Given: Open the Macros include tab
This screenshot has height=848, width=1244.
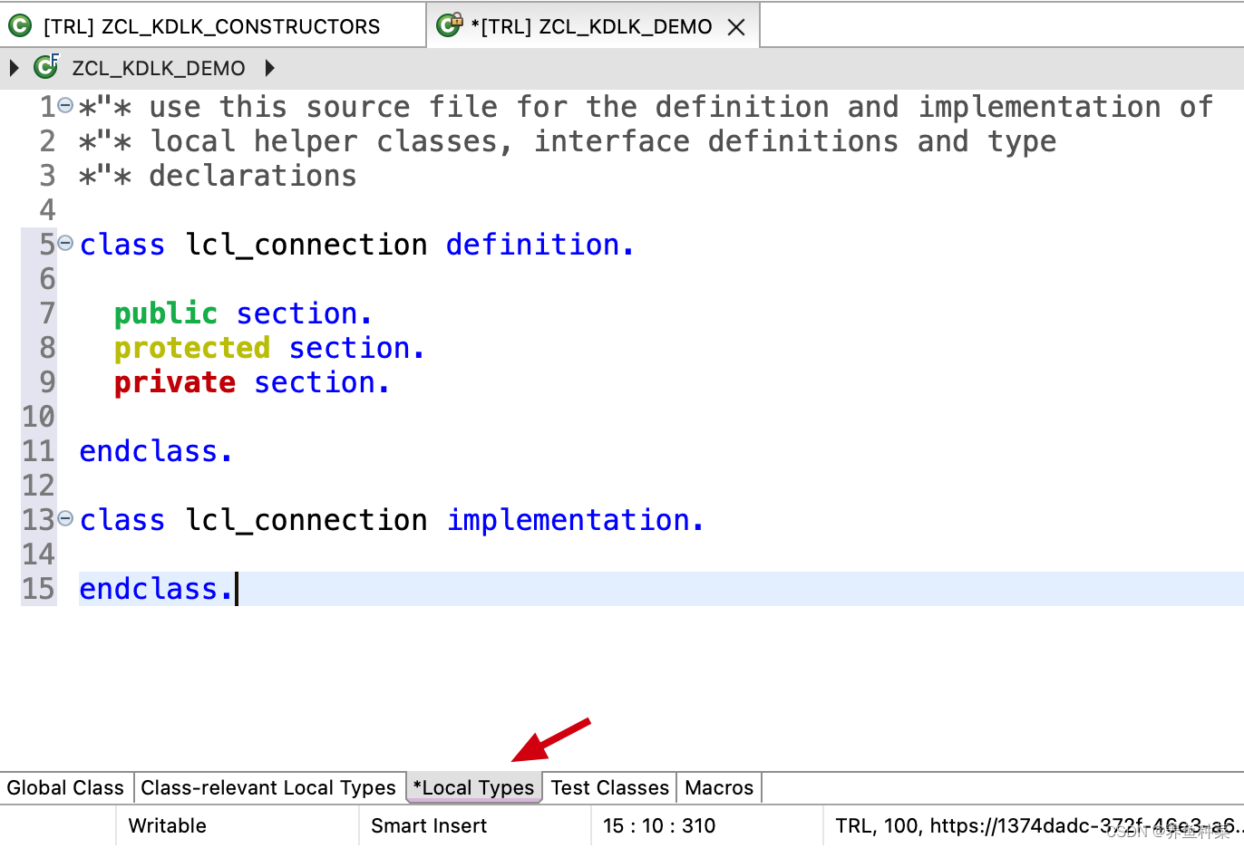Looking at the screenshot, I should pyautogui.click(x=718, y=787).
